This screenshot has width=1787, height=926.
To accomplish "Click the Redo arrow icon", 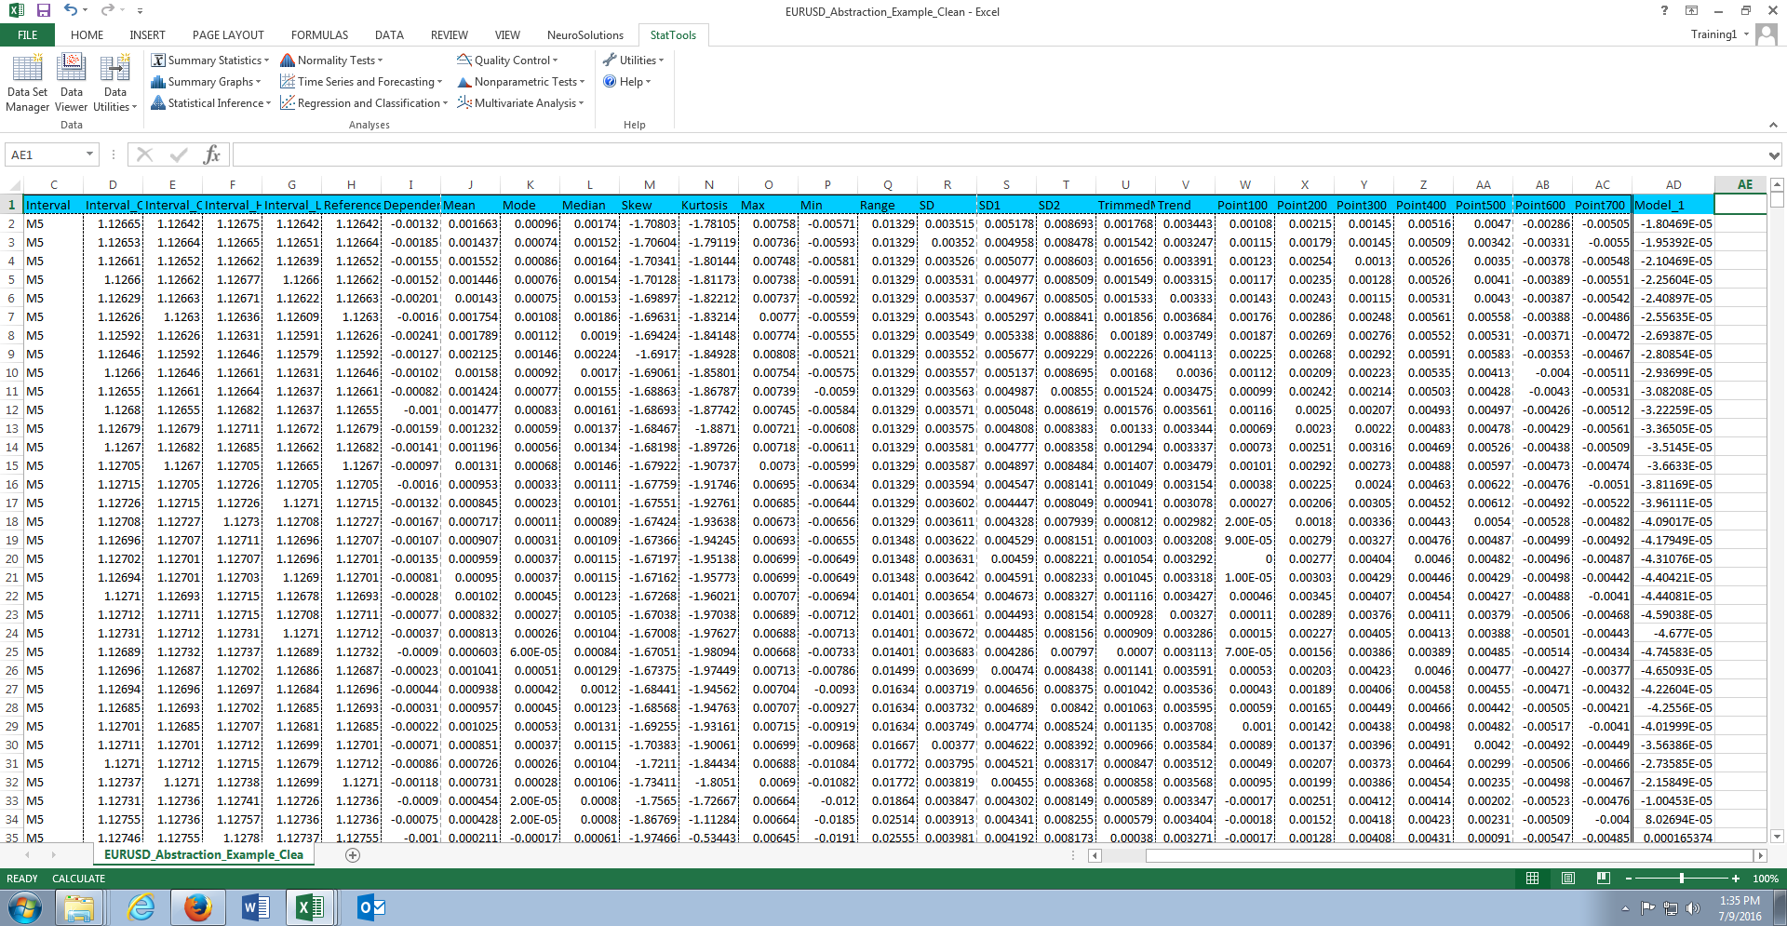I will tap(107, 11).
